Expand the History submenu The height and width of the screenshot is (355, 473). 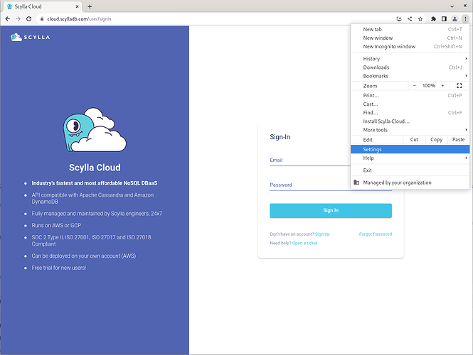(x=410, y=59)
